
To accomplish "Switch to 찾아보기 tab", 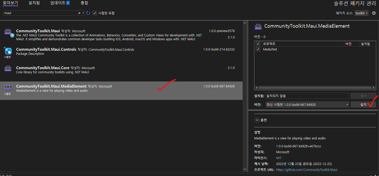I will pos(10,3).
